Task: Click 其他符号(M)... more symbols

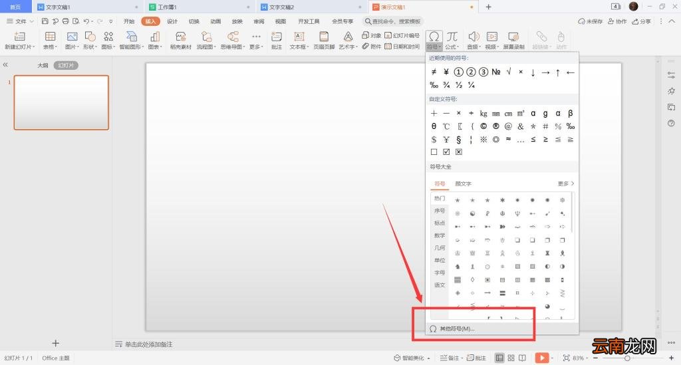Action: [501, 328]
